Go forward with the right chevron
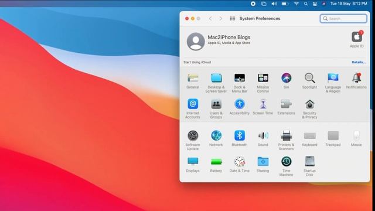Image resolution: width=375 pixels, height=211 pixels. click(221, 18)
